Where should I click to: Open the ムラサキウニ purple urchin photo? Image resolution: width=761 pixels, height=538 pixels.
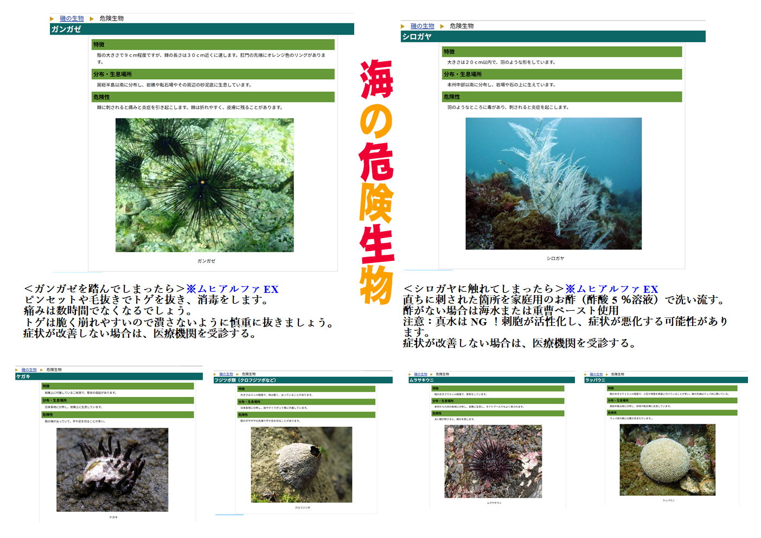click(x=493, y=461)
